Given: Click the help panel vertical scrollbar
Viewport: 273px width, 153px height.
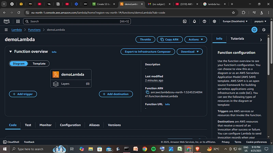Looking at the screenshot, I should 268,56.
